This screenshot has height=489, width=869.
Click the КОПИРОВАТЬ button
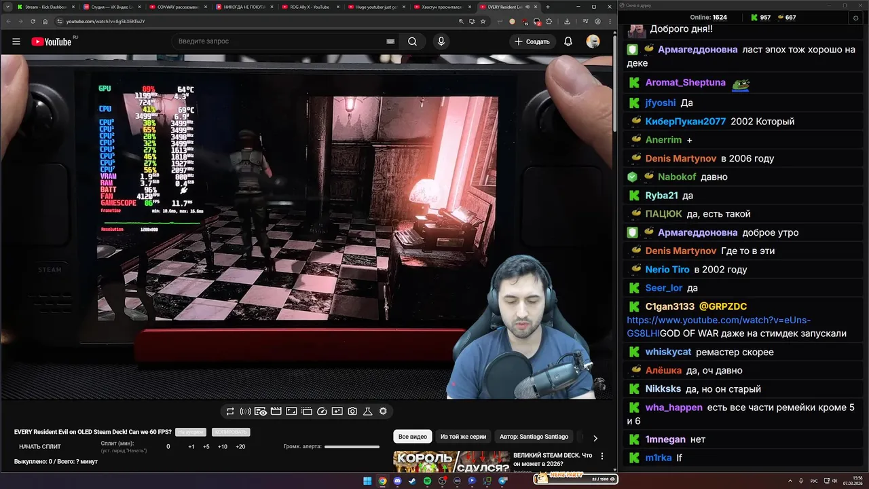click(x=231, y=432)
